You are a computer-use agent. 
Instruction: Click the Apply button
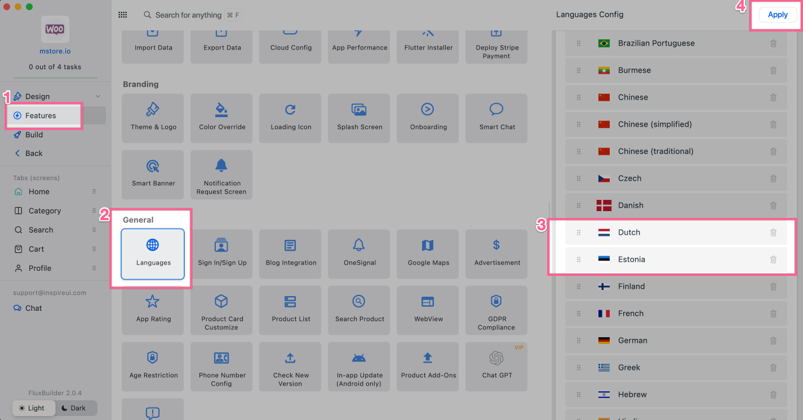click(777, 15)
